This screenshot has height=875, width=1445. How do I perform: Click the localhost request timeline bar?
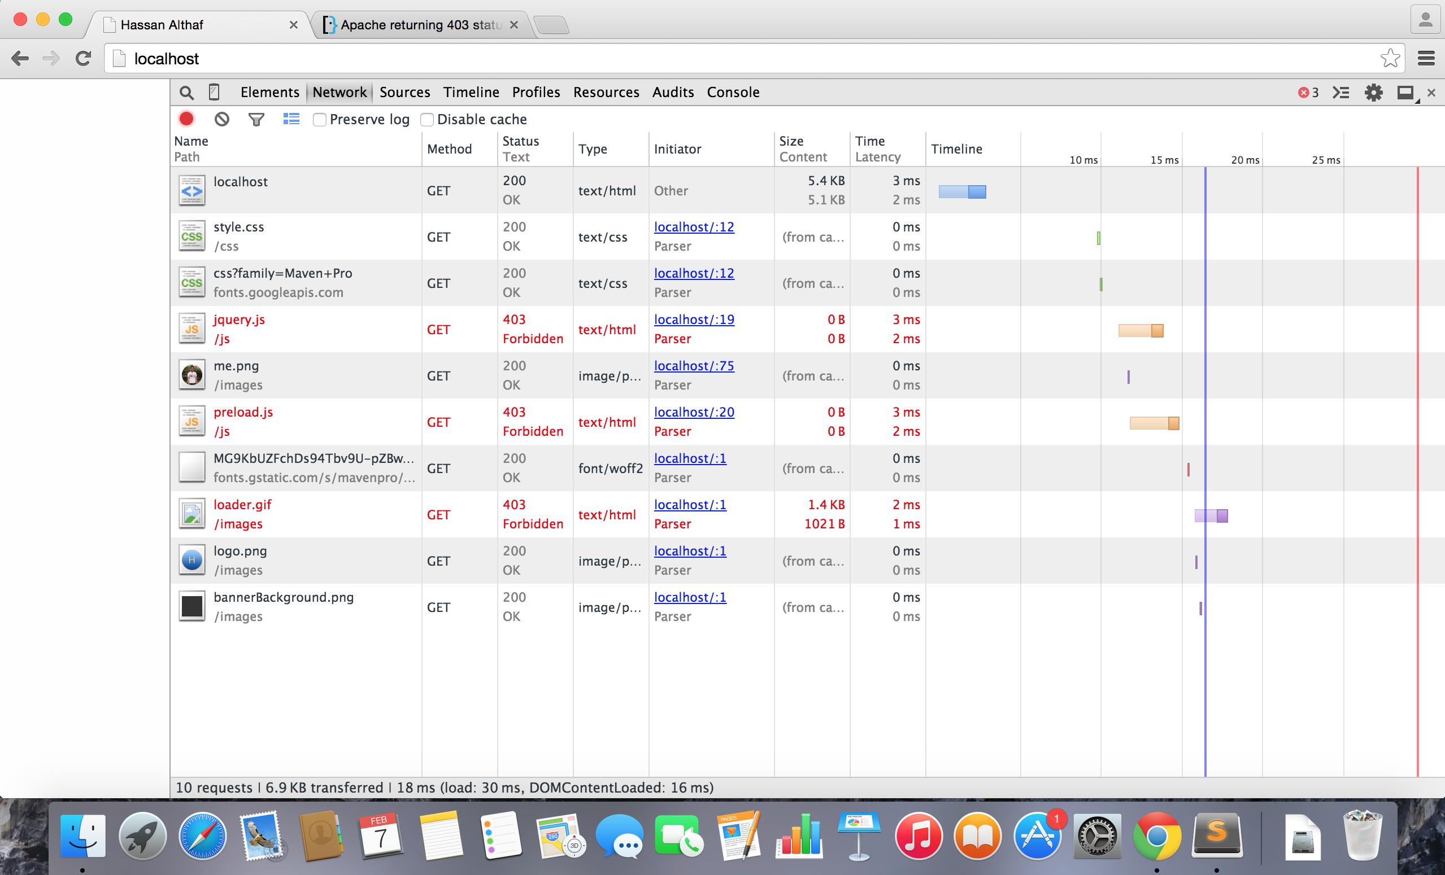tap(963, 191)
